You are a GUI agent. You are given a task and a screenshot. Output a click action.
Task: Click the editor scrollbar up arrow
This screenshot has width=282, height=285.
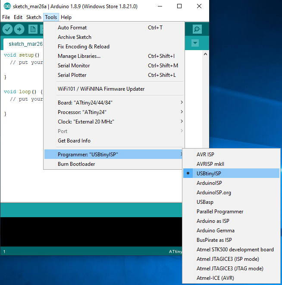[205, 54]
